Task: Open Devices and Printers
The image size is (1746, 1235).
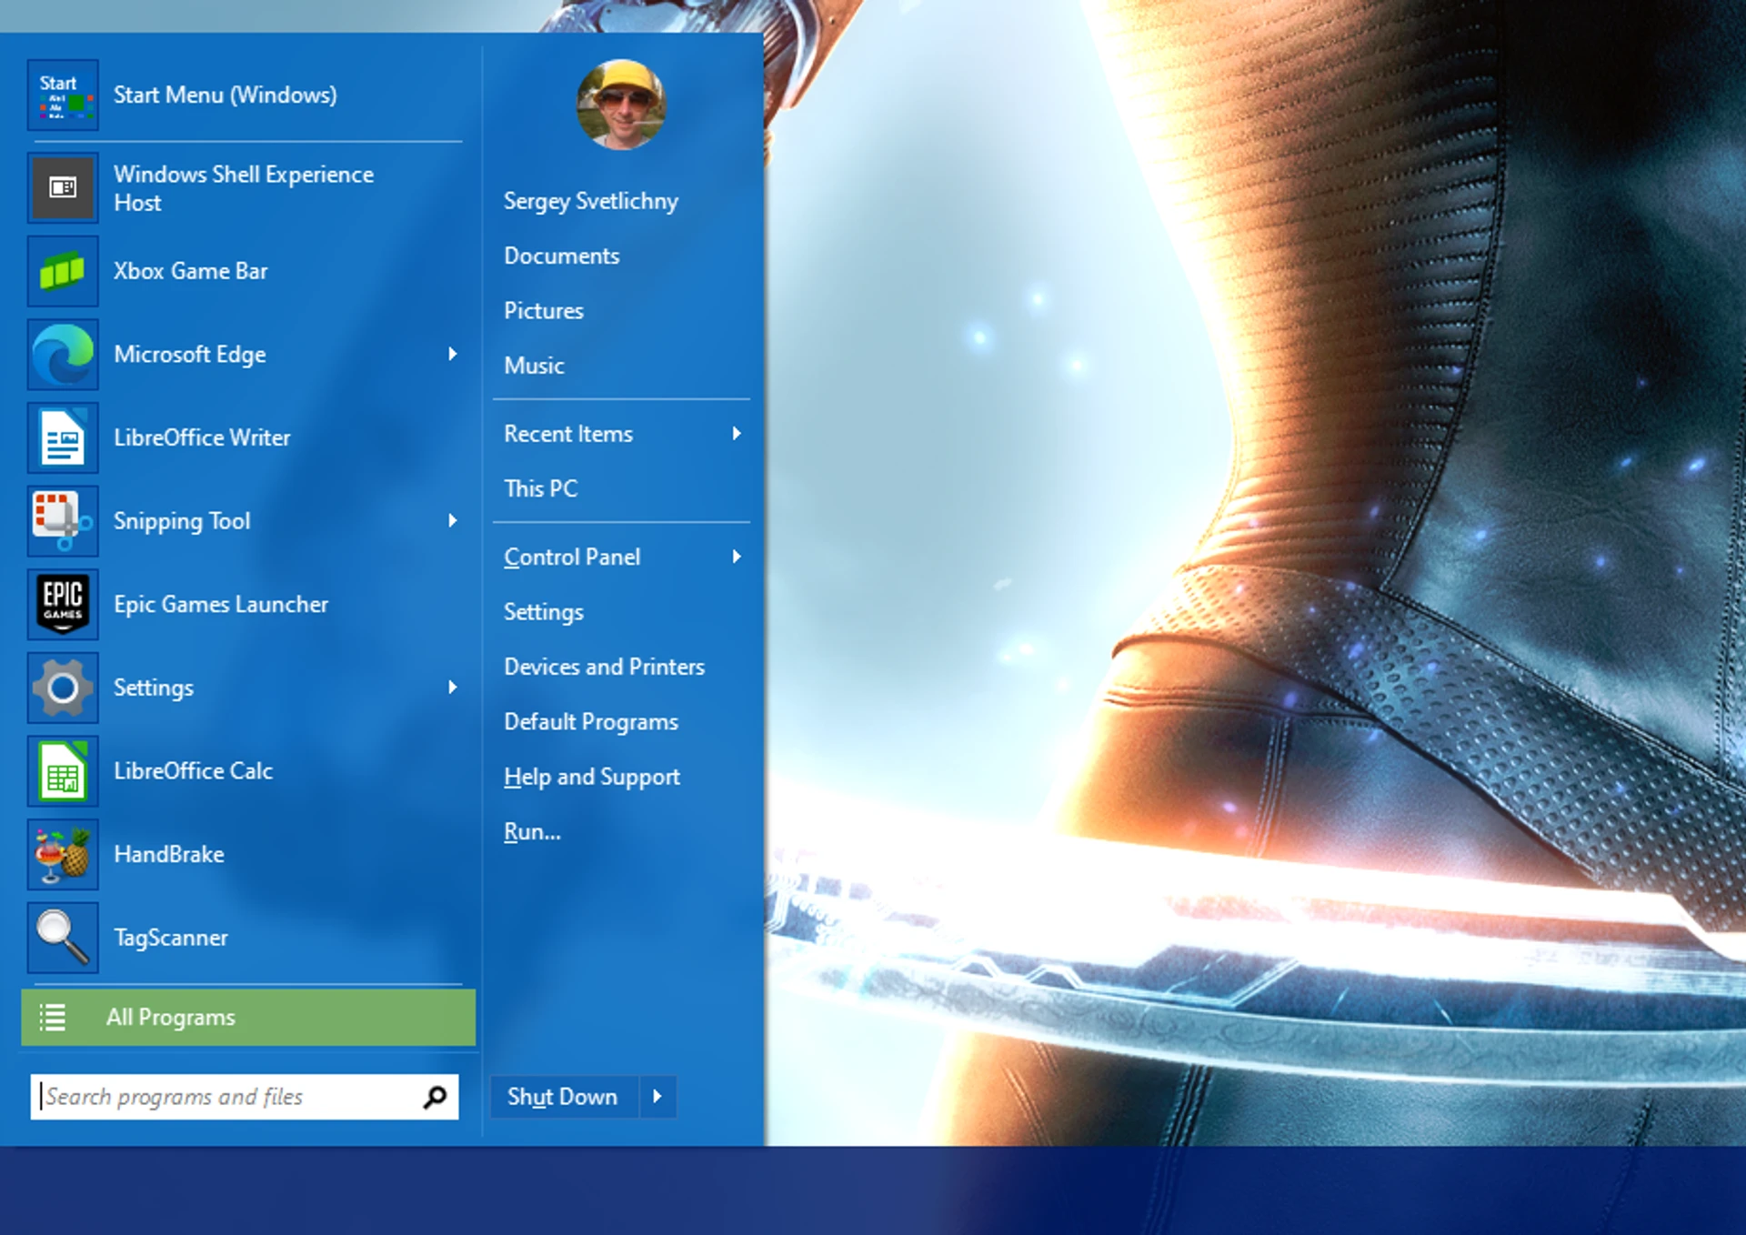Action: pyautogui.click(x=605, y=667)
